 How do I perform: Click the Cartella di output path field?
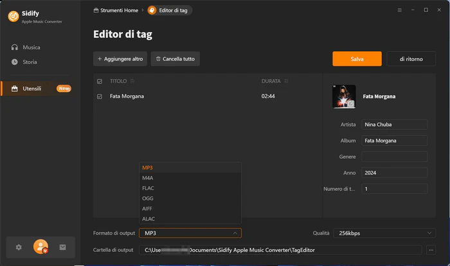[x=280, y=250]
